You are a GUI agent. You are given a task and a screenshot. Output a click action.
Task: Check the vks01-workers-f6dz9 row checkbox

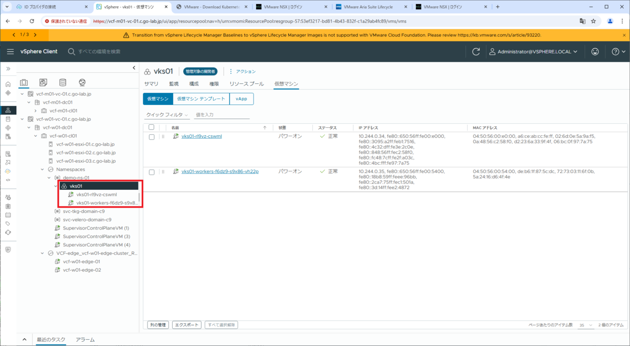[152, 172]
